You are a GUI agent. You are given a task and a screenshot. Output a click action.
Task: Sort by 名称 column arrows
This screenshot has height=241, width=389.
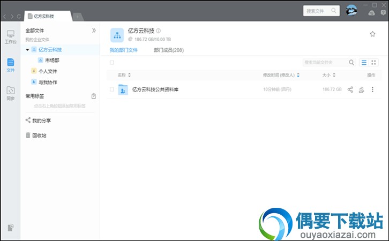coord(129,75)
